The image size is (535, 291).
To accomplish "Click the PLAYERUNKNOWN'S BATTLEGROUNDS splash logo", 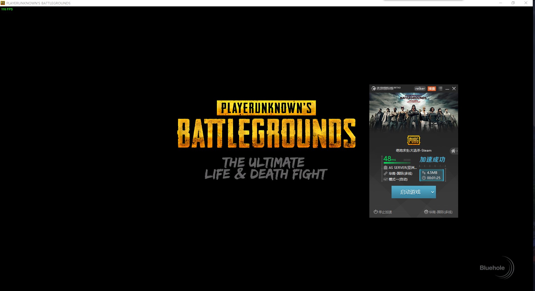I will pyautogui.click(x=266, y=124).
